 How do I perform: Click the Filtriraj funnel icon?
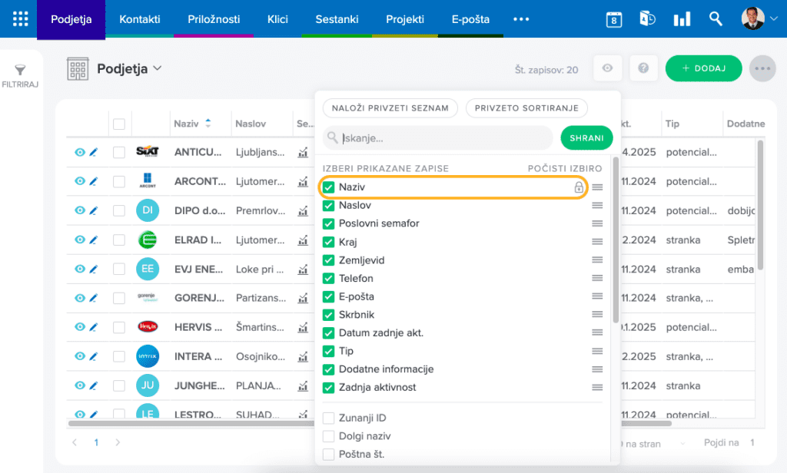pos(20,71)
